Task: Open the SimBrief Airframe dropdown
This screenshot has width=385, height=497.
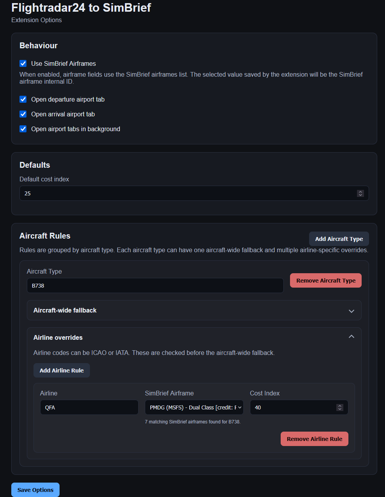Action: click(194, 407)
